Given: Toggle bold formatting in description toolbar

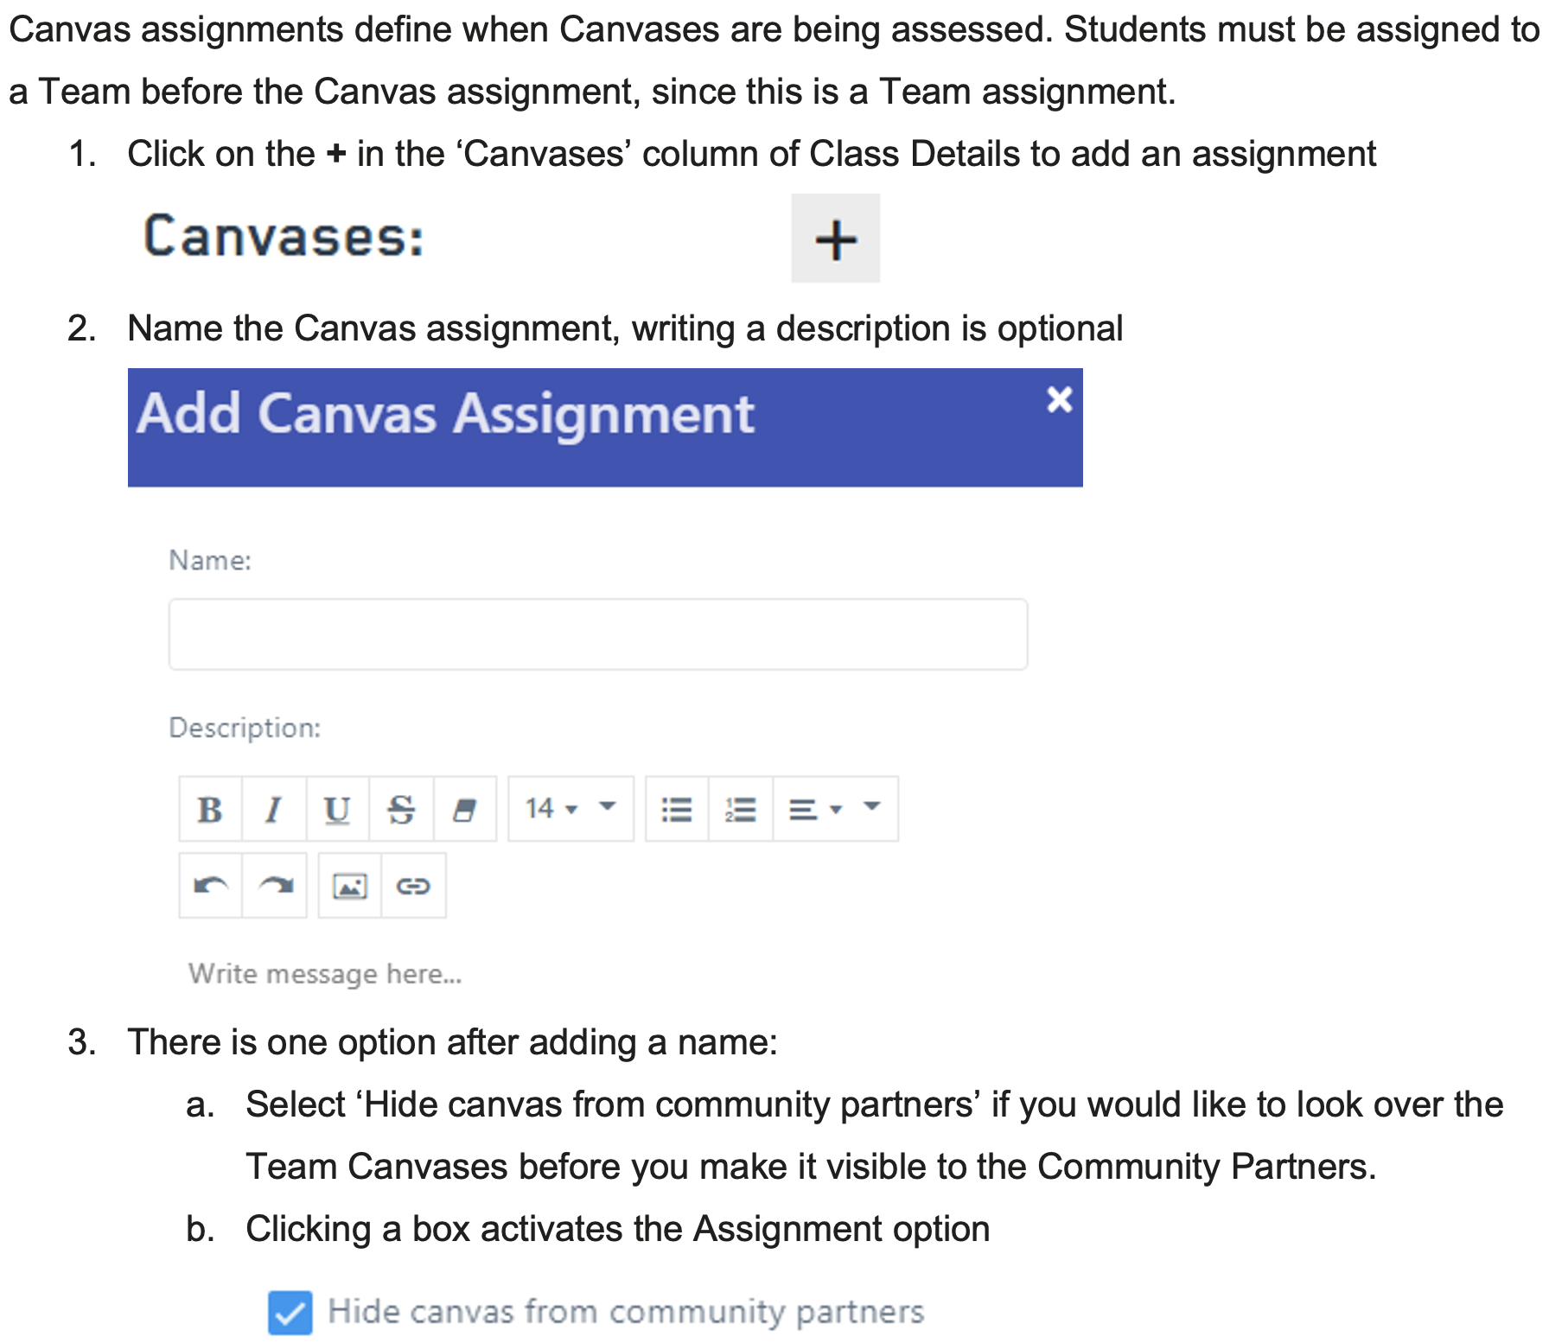Looking at the screenshot, I should tap(210, 809).
